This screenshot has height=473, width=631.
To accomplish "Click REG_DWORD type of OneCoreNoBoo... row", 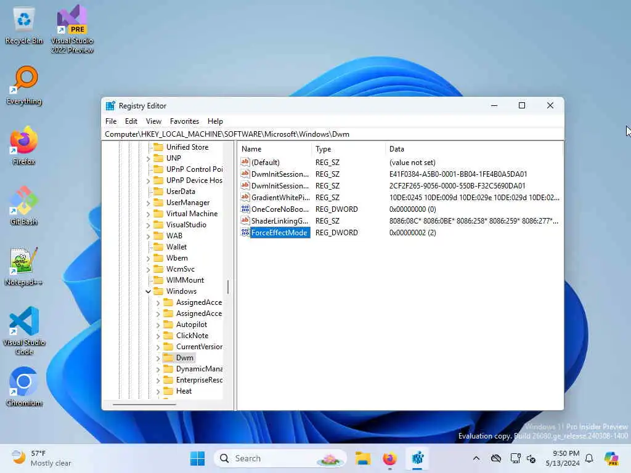I will (x=336, y=209).
